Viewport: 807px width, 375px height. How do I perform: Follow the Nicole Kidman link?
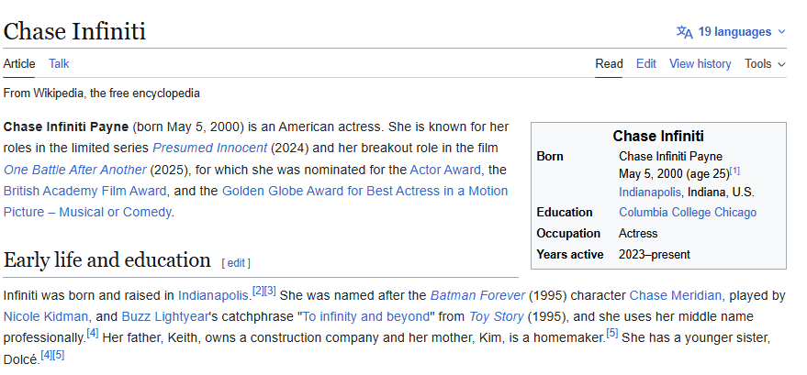(x=46, y=316)
